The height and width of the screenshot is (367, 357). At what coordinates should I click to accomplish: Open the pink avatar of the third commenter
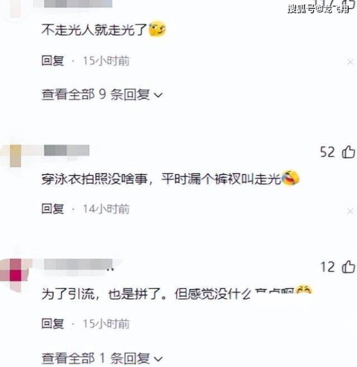(x=14, y=274)
